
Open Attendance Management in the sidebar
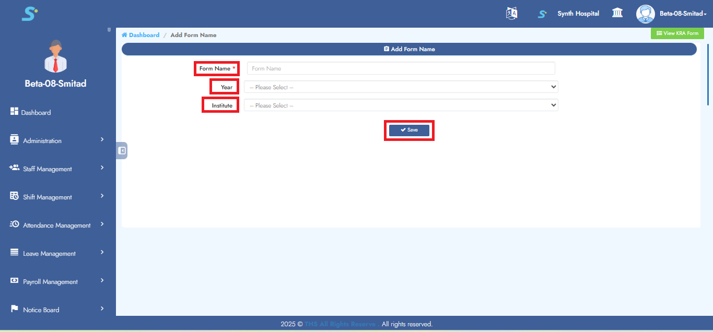point(56,226)
